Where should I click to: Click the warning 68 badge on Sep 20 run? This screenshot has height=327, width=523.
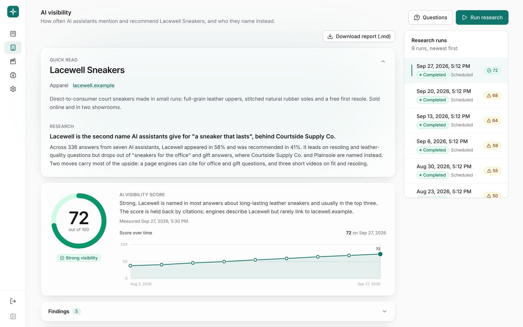coord(492,95)
